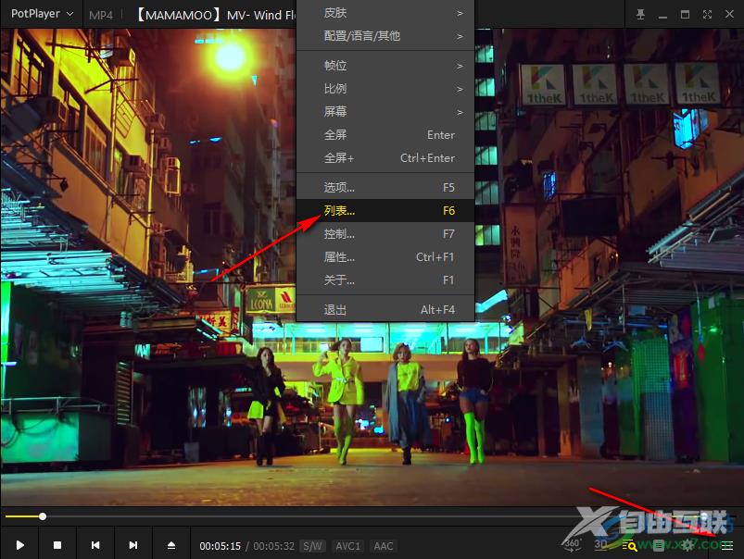Screen dimensions: 744x559
Task: Open 属性... Ctrl+F1 menu item
Action: (385, 257)
